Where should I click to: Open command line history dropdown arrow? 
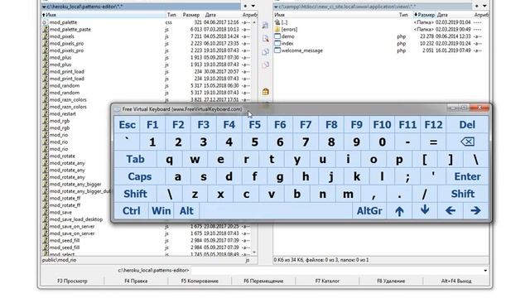click(x=485, y=271)
